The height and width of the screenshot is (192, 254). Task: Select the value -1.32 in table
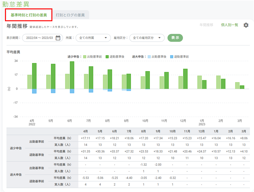point(144,165)
